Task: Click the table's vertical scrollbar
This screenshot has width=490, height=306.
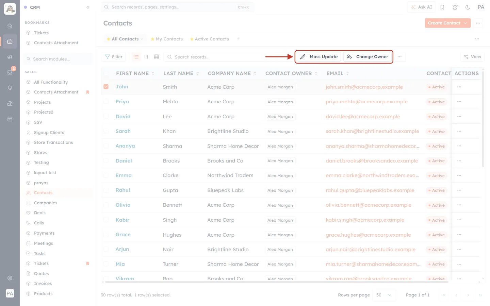Action: point(483,119)
